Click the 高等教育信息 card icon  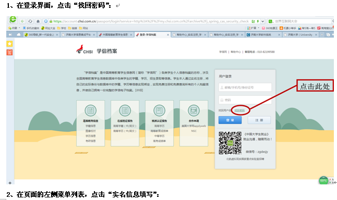[x=90, y=110]
